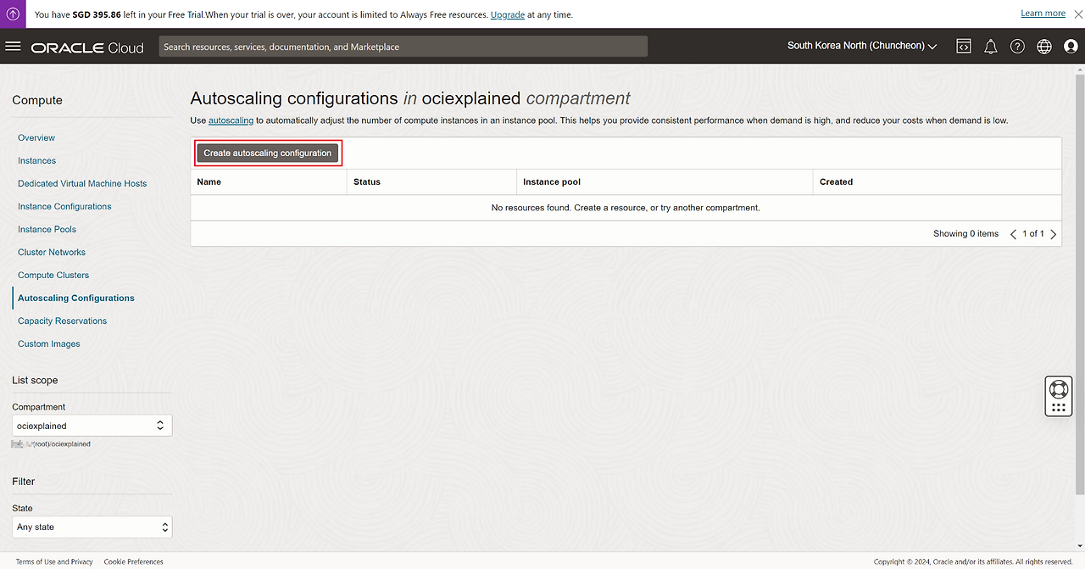
Task: Expand the South Korea North region selector
Action: (x=862, y=46)
